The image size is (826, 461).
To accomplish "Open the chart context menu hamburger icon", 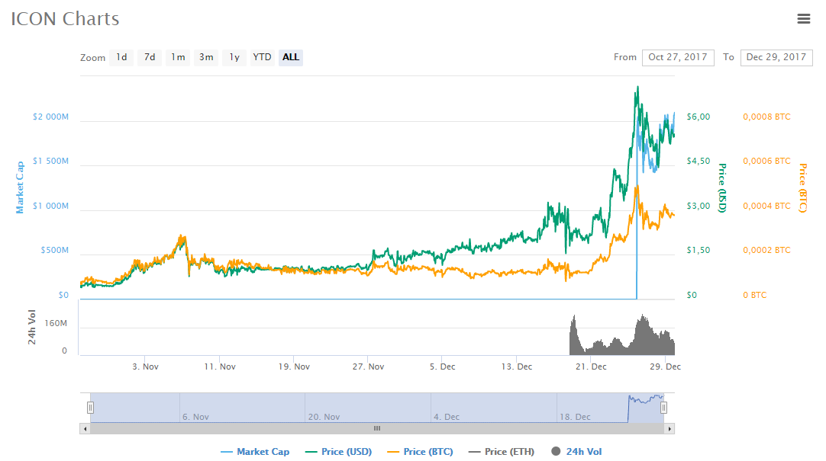I will click(803, 19).
